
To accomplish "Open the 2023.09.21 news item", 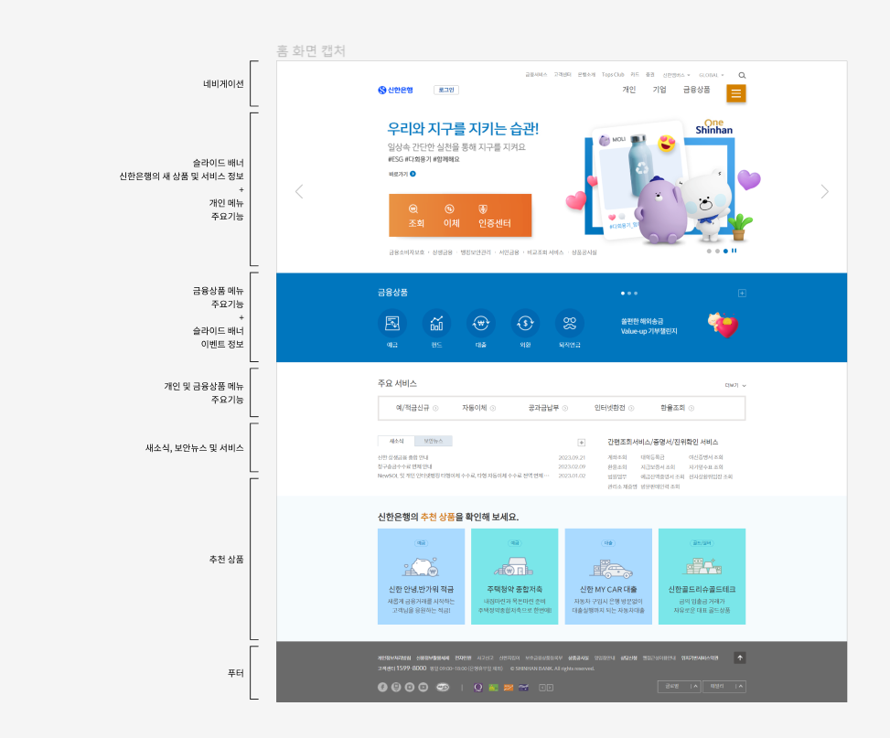I will 481,457.
